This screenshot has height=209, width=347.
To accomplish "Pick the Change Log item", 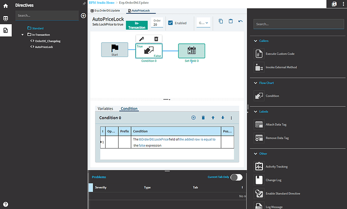I will pos(268,180).
